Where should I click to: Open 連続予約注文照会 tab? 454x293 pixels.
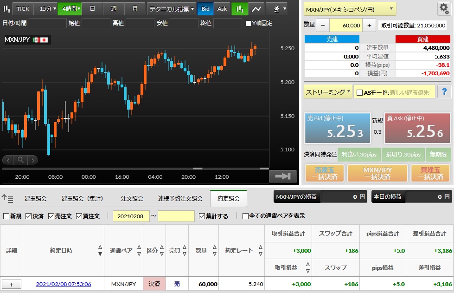[180, 199]
